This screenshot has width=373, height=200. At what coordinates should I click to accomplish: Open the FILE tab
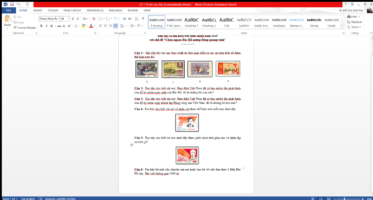pyautogui.click(x=9, y=10)
